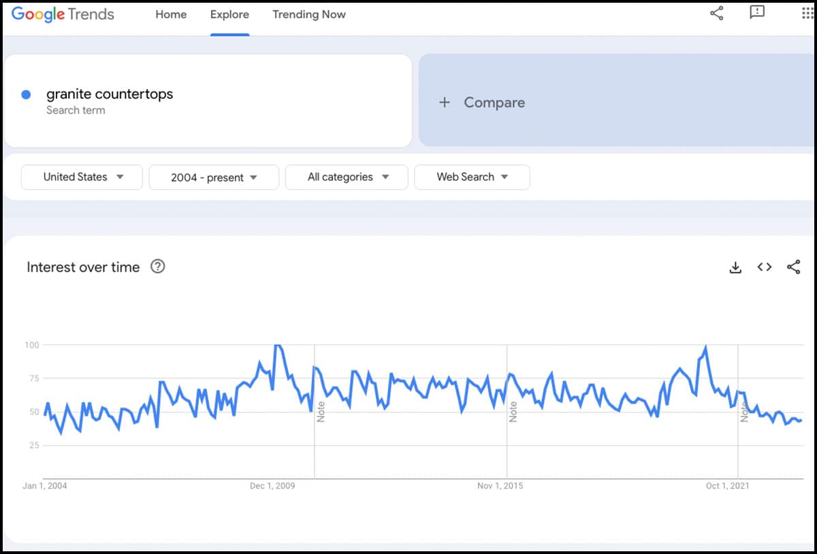Click the embed code icon
Screen dimensions: 817x554
tap(765, 267)
